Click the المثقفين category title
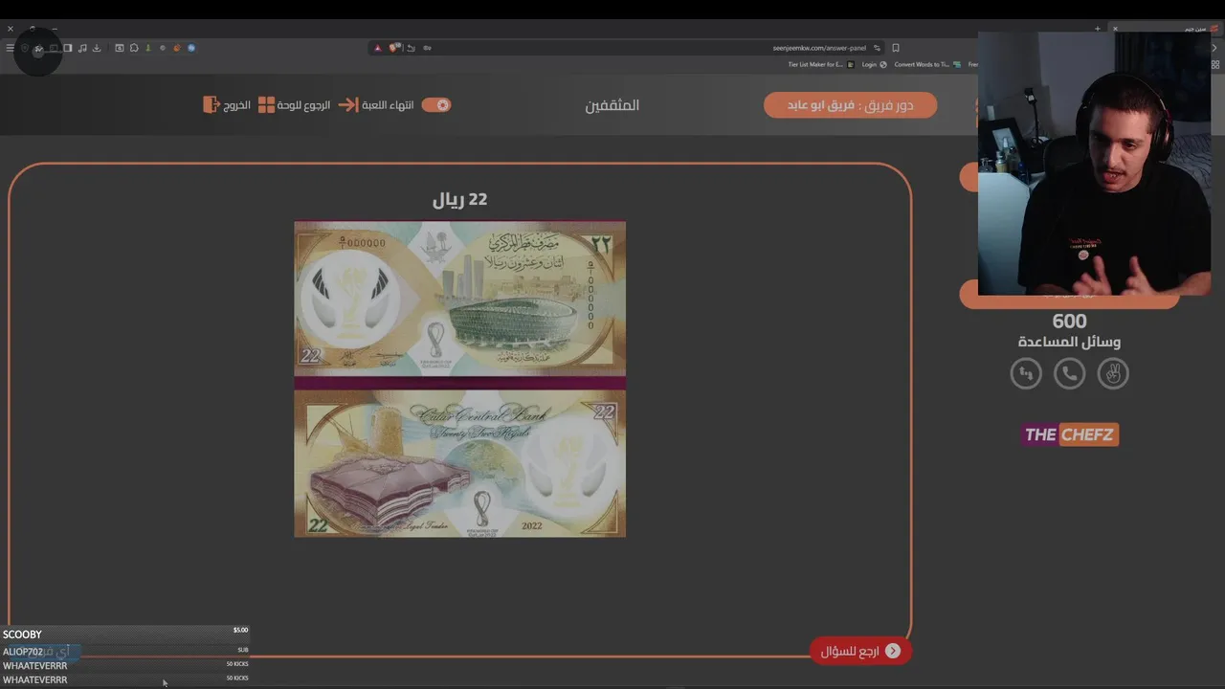This screenshot has height=689, width=1225. [612, 105]
